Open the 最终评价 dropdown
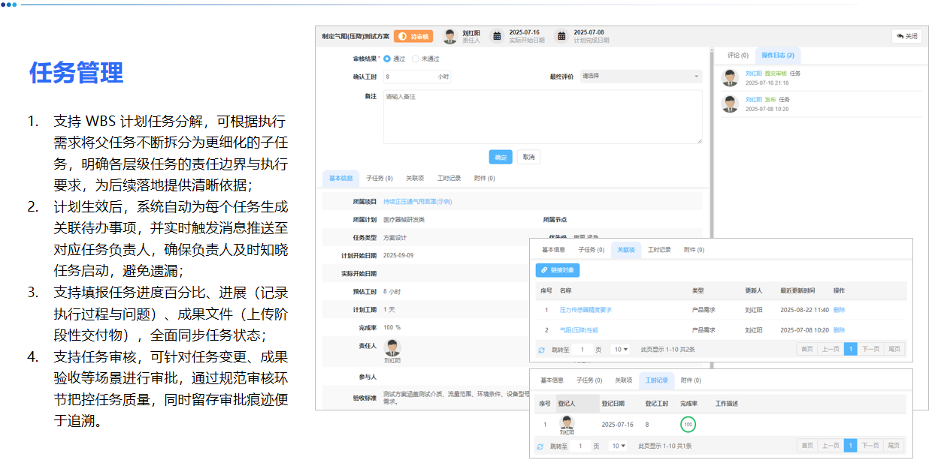The height and width of the screenshot is (466, 938). click(640, 77)
